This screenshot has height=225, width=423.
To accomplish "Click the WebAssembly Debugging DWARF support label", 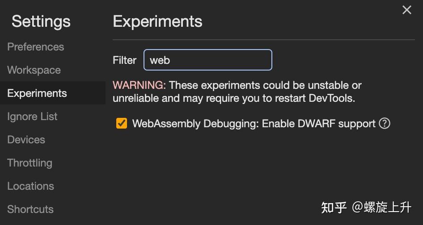I will [x=254, y=124].
